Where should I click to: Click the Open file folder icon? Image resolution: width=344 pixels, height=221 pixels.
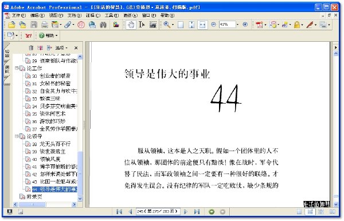pos(11,25)
